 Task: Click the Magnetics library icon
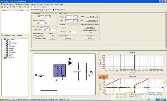(x=7, y=49)
